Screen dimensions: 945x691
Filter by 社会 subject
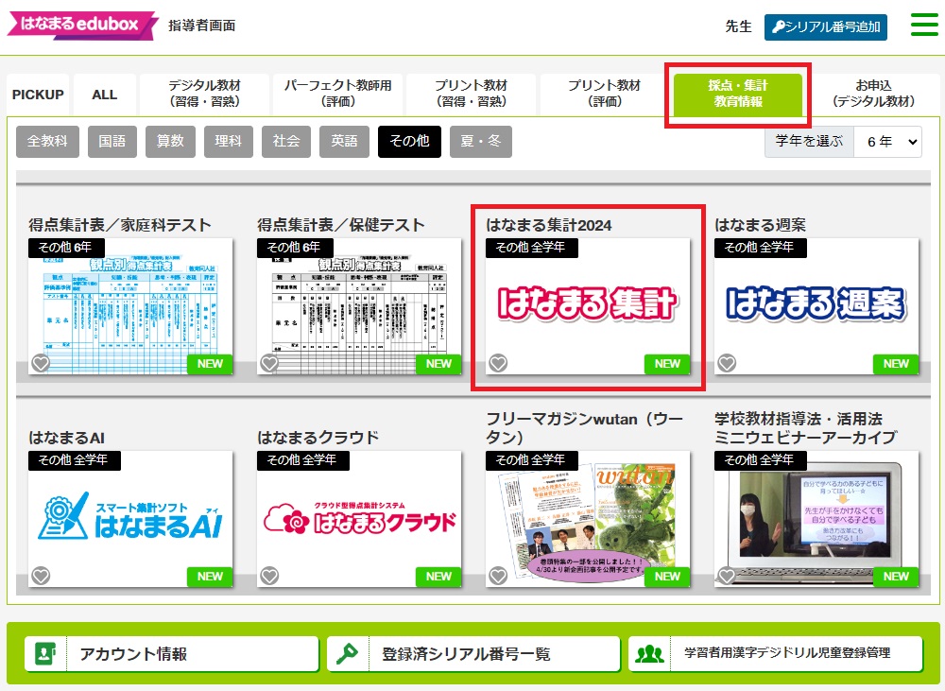pos(286,142)
